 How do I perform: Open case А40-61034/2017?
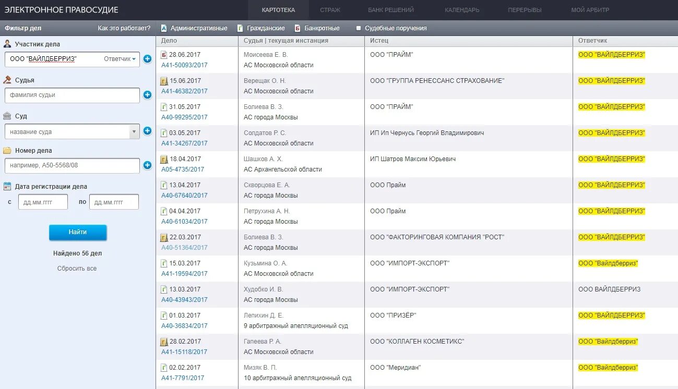click(184, 222)
